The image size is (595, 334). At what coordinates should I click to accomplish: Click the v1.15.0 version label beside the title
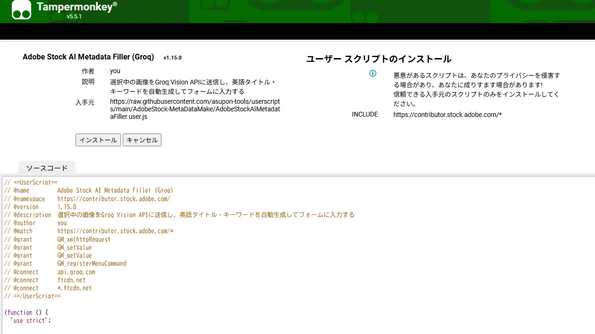[x=172, y=58]
